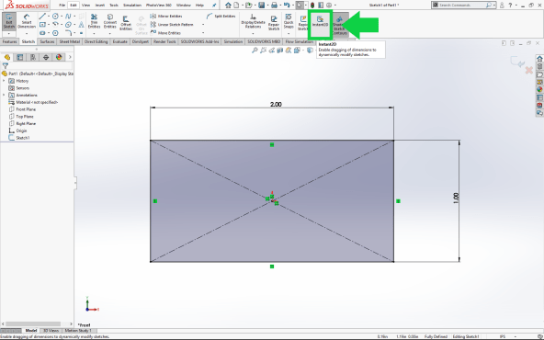Viewport: 544px width, 340px height.
Task: Open the Quick Snaps dropdown arrow
Action: (x=289, y=34)
